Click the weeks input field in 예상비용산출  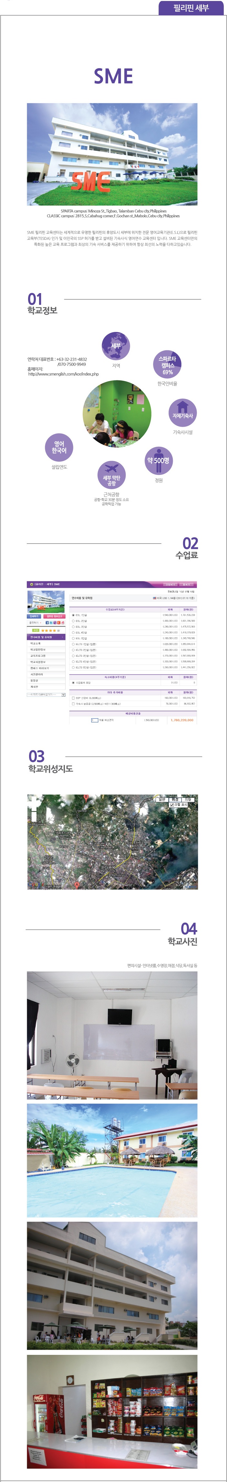click(x=94, y=720)
